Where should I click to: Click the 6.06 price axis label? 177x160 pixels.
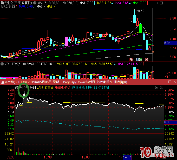pyautogui.click(x=173, y=57)
